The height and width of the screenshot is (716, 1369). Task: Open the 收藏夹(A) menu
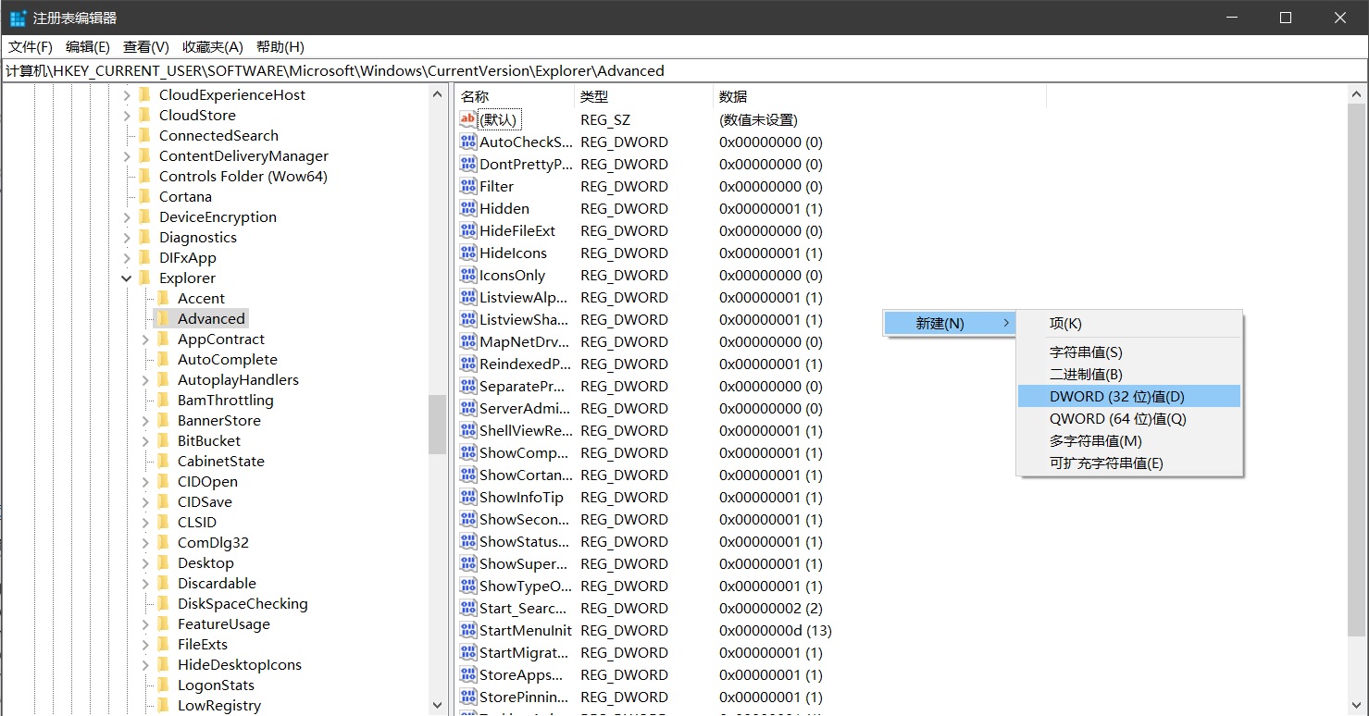[x=212, y=46]
